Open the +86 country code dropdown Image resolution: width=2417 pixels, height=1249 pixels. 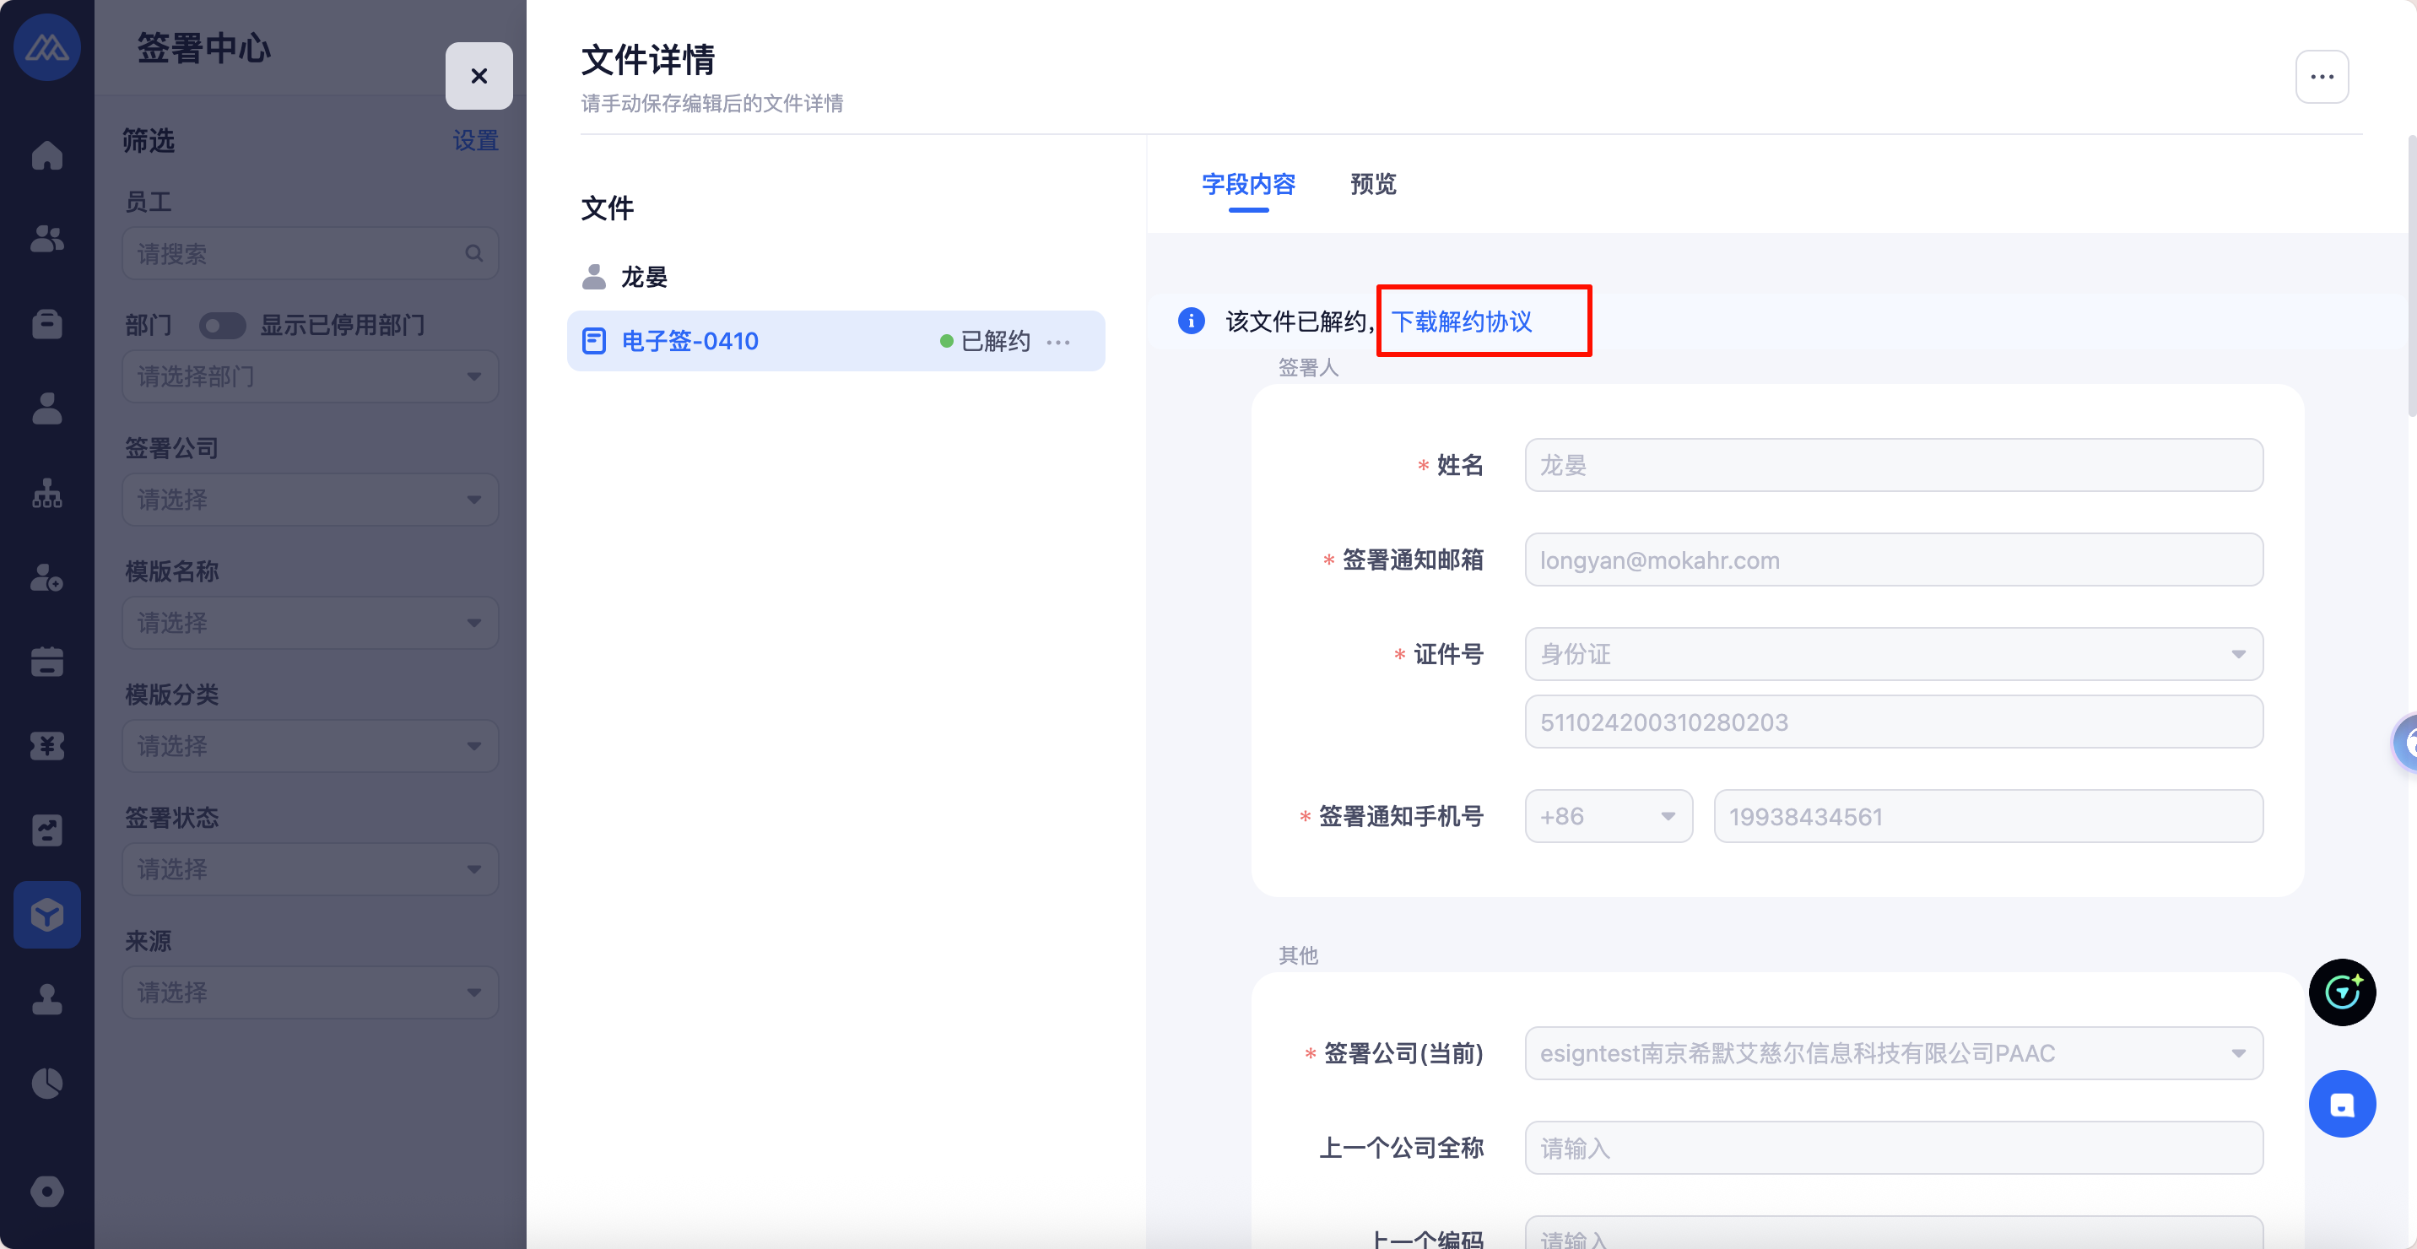click(1608, 816)
